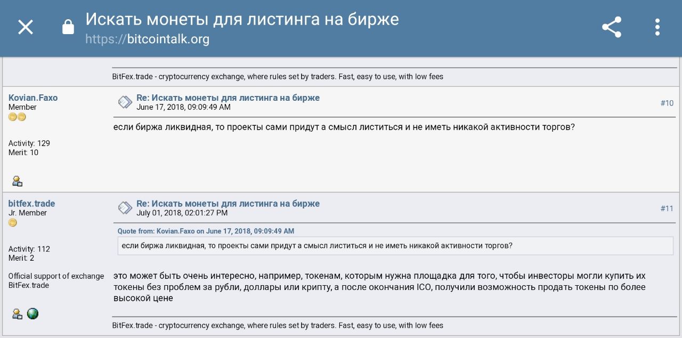
Task: Click 'Jr. Member' rank text
Action: pos(28,213)
